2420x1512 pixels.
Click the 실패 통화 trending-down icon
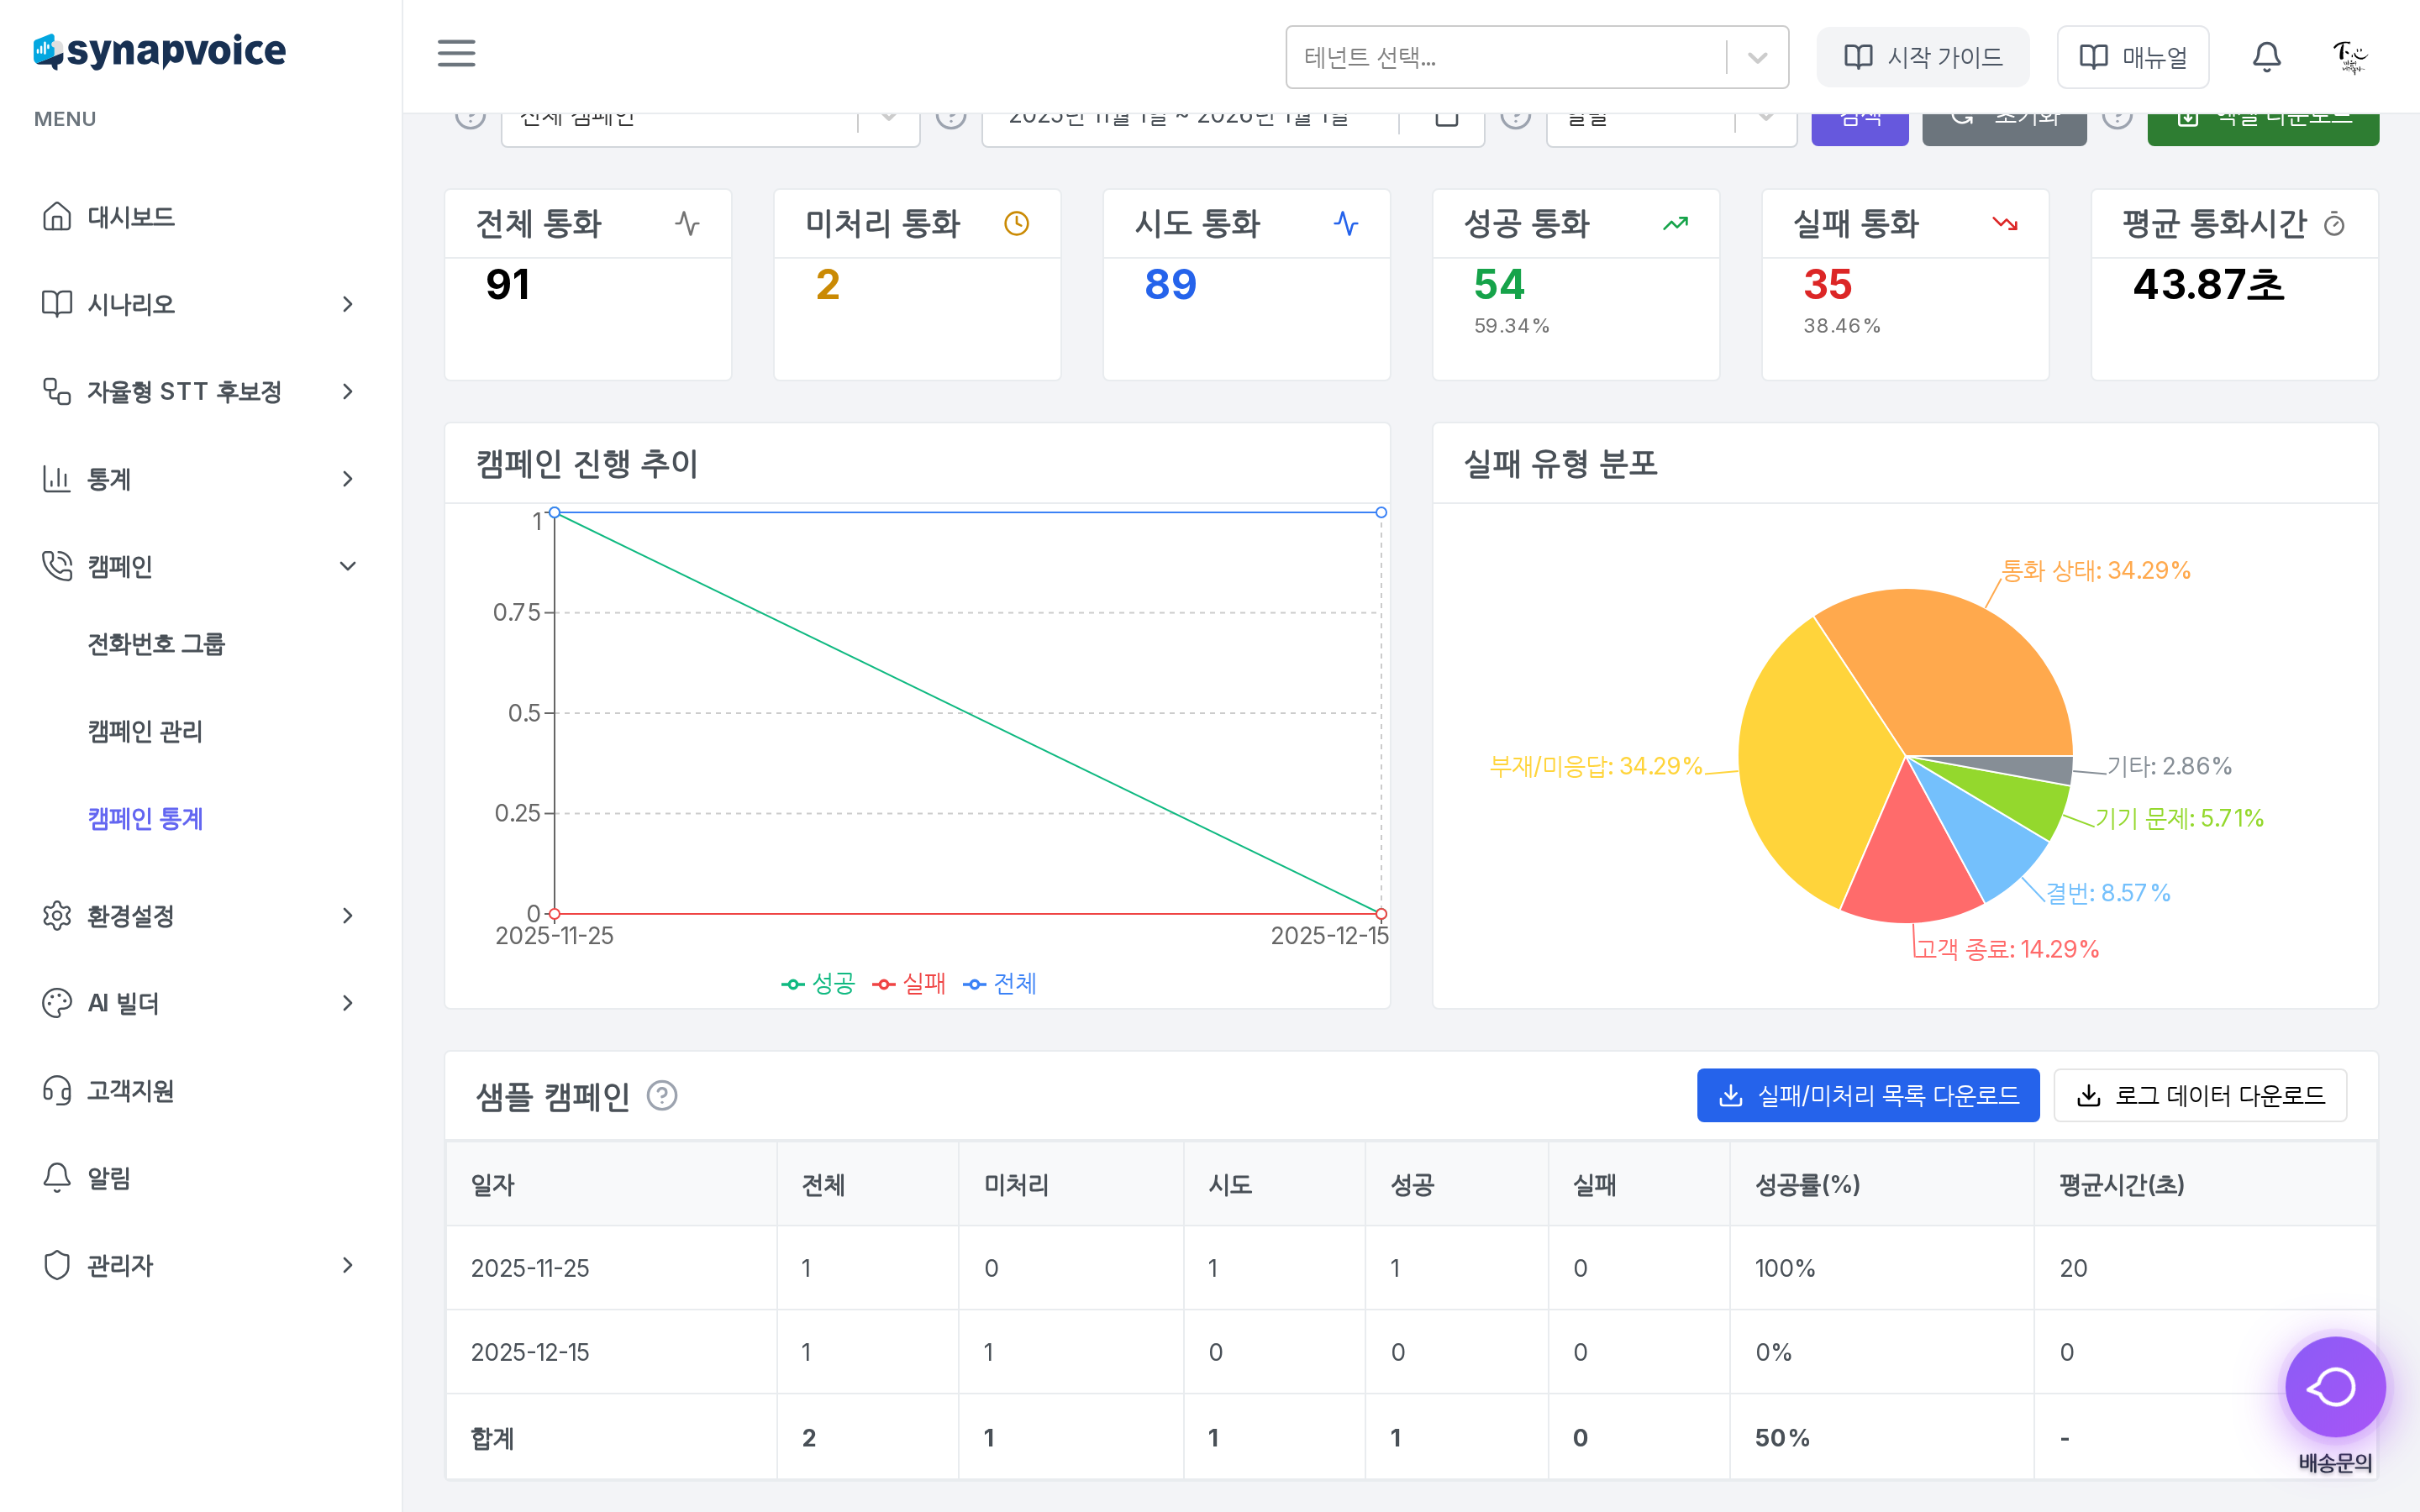[2004, 223]
